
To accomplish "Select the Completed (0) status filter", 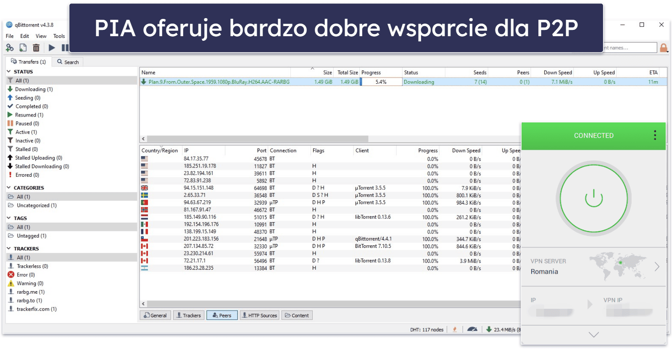I will pyautogui.click(x=71, y=106).
